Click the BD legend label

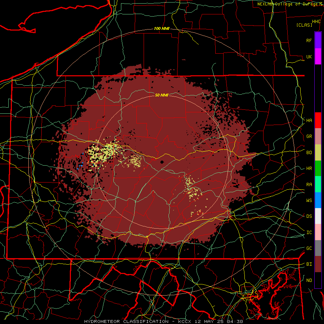[x=309, y=153]
